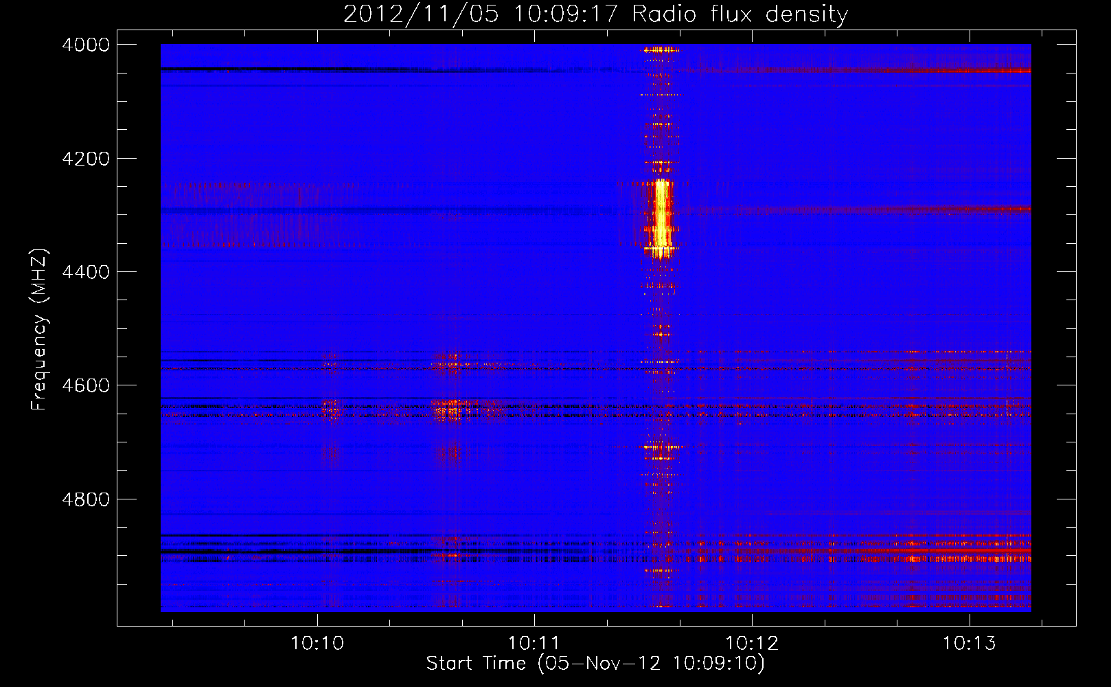
Task: Select the 4200 frequency axis label
Action: [x=86, y=159]
